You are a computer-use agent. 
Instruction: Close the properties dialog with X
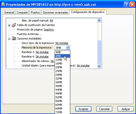click(132, 4)
